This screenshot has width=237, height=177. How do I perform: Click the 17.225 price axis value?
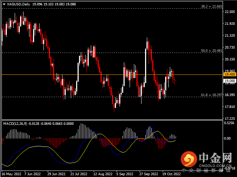tap(230, 119)
